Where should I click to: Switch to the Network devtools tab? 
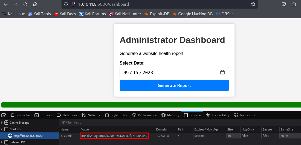(91, 115)
